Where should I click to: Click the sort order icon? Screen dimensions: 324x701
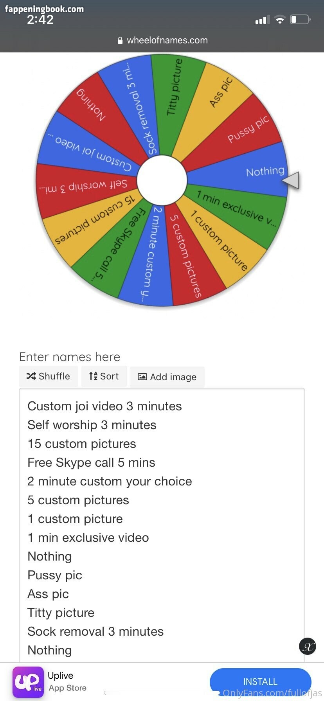pos(93,376)
